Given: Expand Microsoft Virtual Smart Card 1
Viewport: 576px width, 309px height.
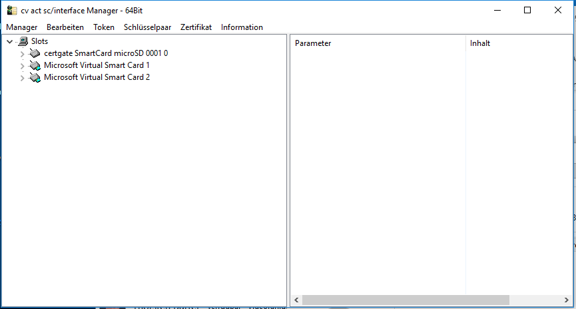Looking at the screenshot, I should tap(22, 65).
